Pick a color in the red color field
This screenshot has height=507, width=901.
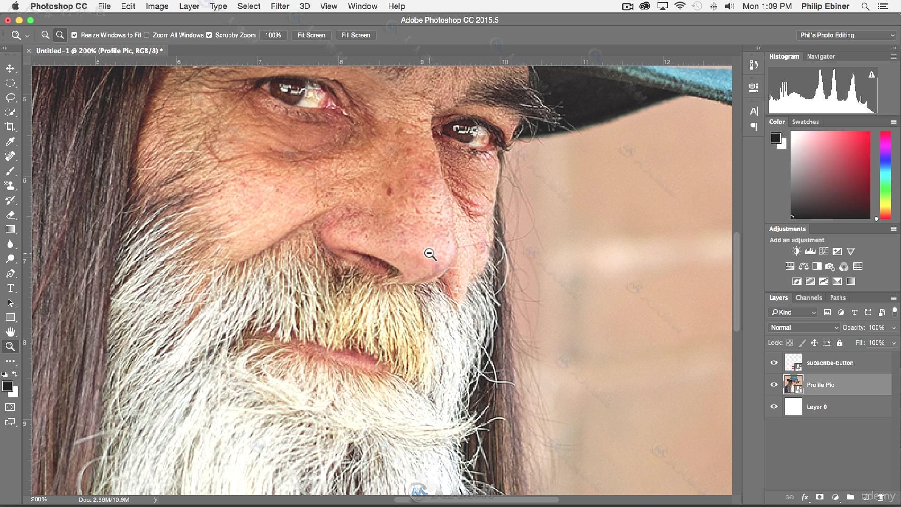point(830,175)
